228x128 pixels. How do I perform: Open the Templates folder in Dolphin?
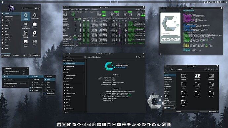[197, 94]
